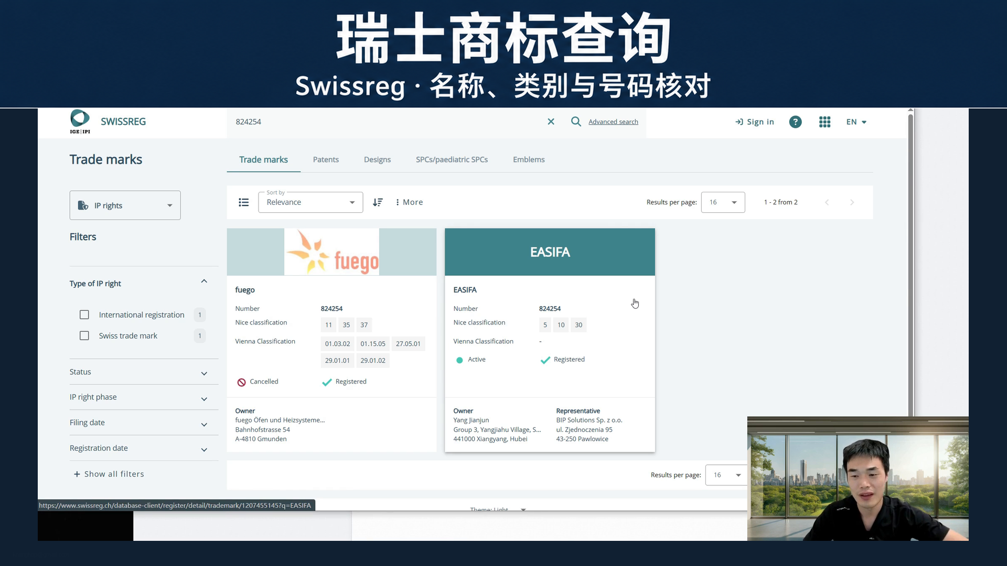Image resolution: width=1007 pixels, height=566 pixels.
Task: Open the More options menu
Action: point(409,202)
